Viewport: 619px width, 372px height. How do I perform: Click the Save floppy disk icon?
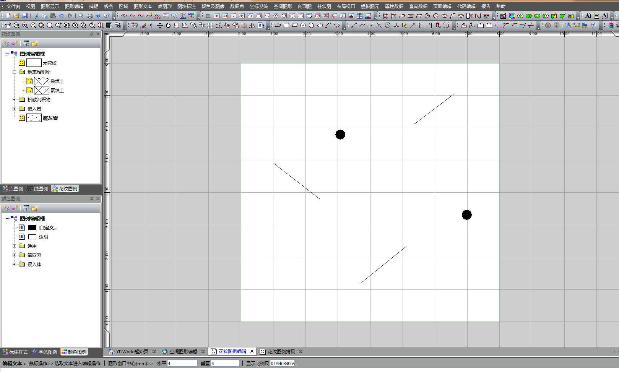pyautogui.click(x=25, y=16)
